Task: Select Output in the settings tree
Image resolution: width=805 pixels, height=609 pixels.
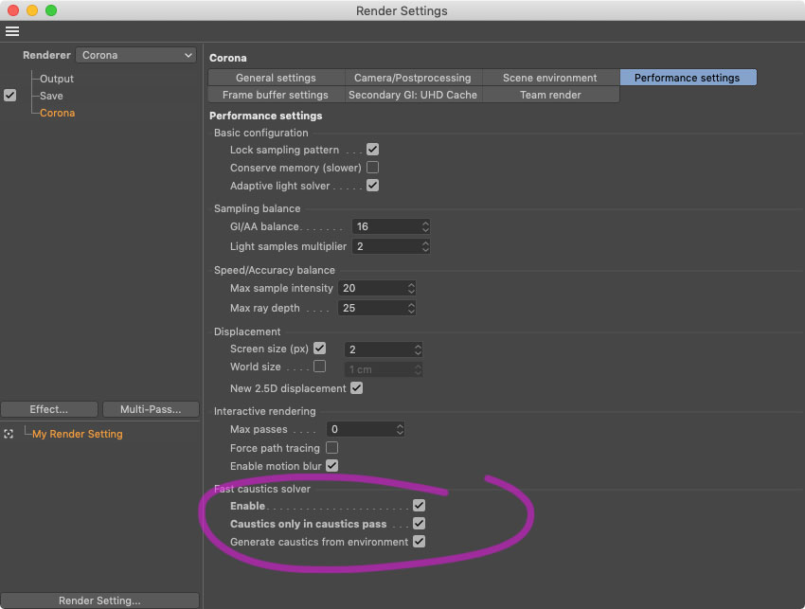Action: pos(57,79)
